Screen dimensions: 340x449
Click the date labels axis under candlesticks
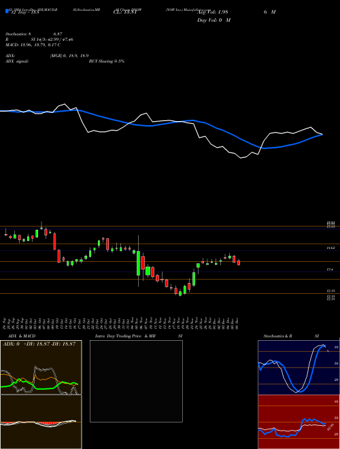point(121,324)
